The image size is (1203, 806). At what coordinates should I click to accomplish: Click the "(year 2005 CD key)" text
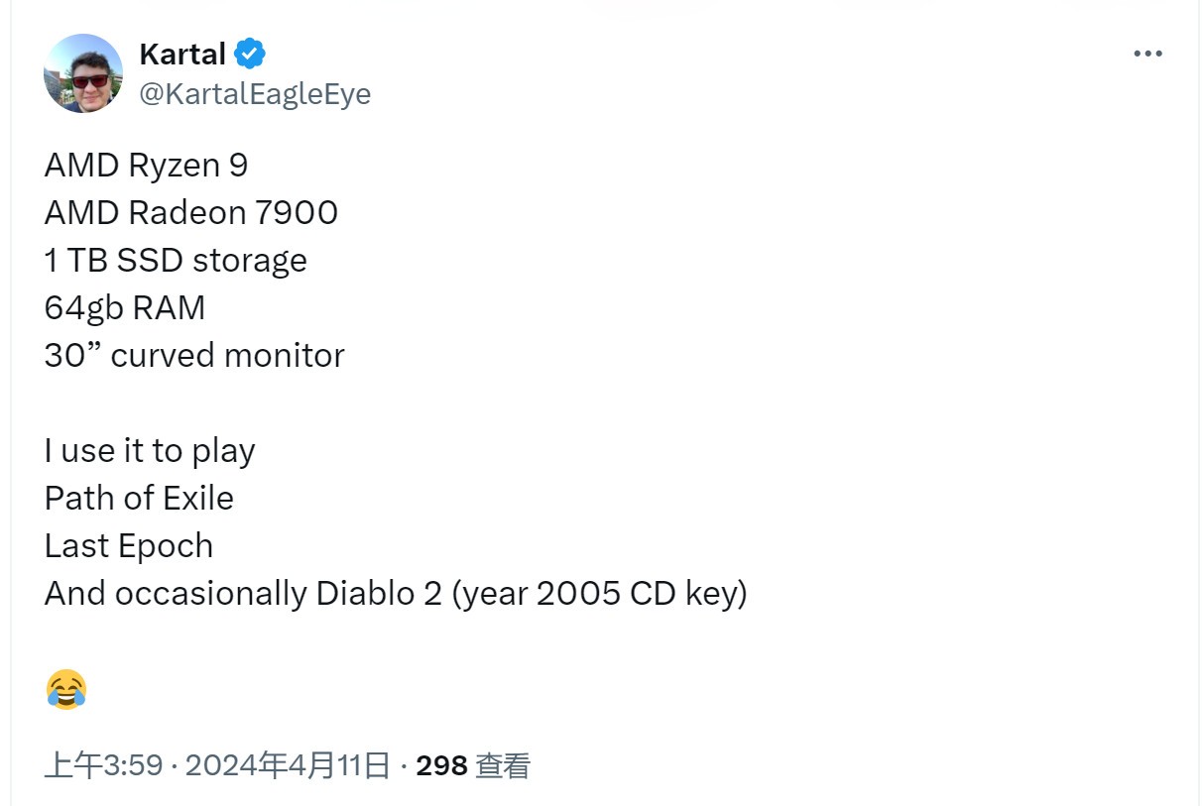pyautogui.click(x=600, y=594)
